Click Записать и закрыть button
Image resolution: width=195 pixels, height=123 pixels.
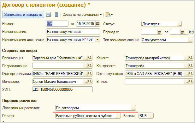pyautogui.click(x=23, y=15)
